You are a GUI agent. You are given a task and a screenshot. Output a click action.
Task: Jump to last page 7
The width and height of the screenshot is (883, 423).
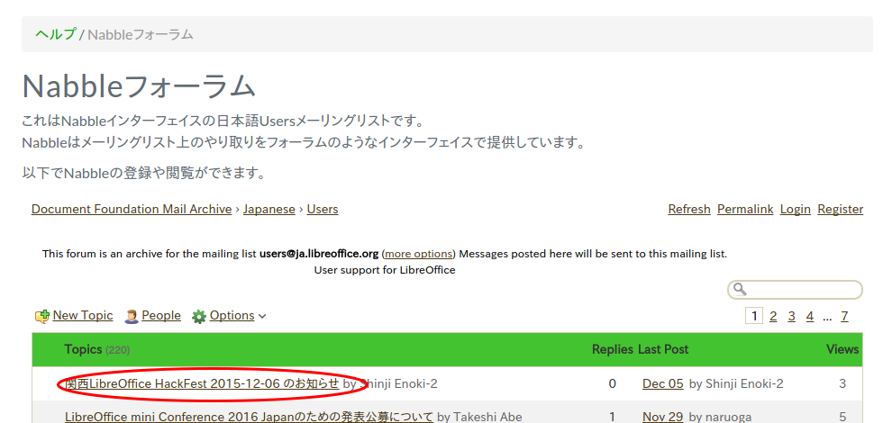pos(844,317)
